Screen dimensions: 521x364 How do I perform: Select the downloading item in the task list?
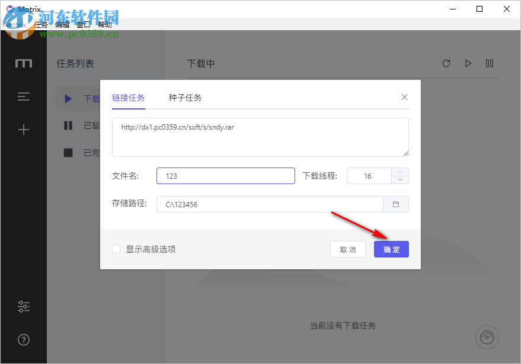(78, 99)
